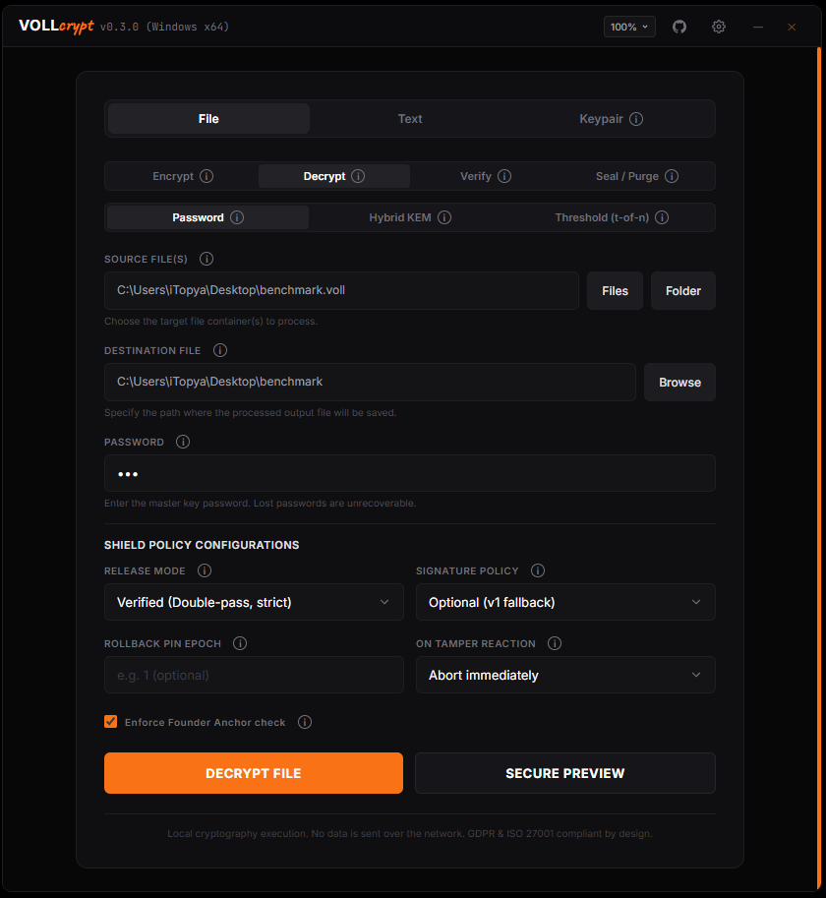Click the info icon beside Encrypt
This screenshot has width=826, height=898.
click(206, 176)
